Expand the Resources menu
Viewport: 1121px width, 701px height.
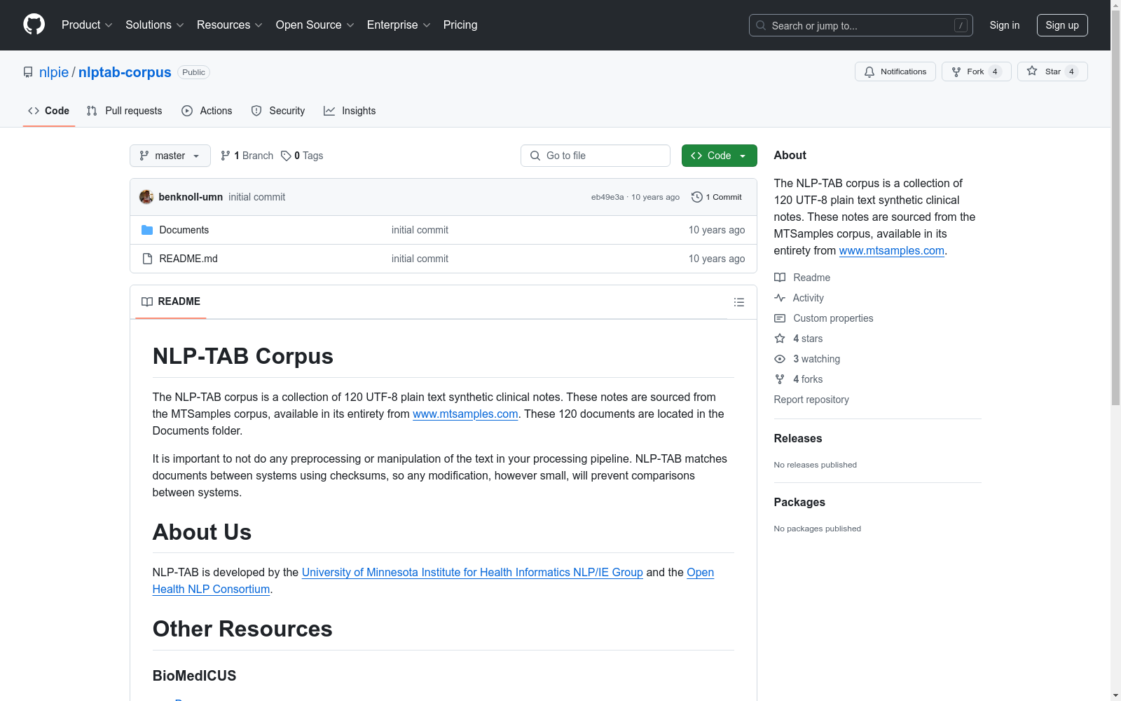click(230, 25)
